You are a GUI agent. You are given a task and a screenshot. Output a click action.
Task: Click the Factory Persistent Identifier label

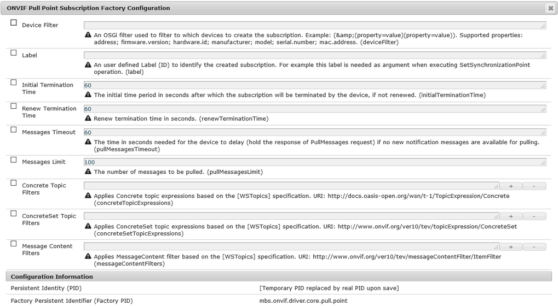pyautogui.click(x=72, y=301)
